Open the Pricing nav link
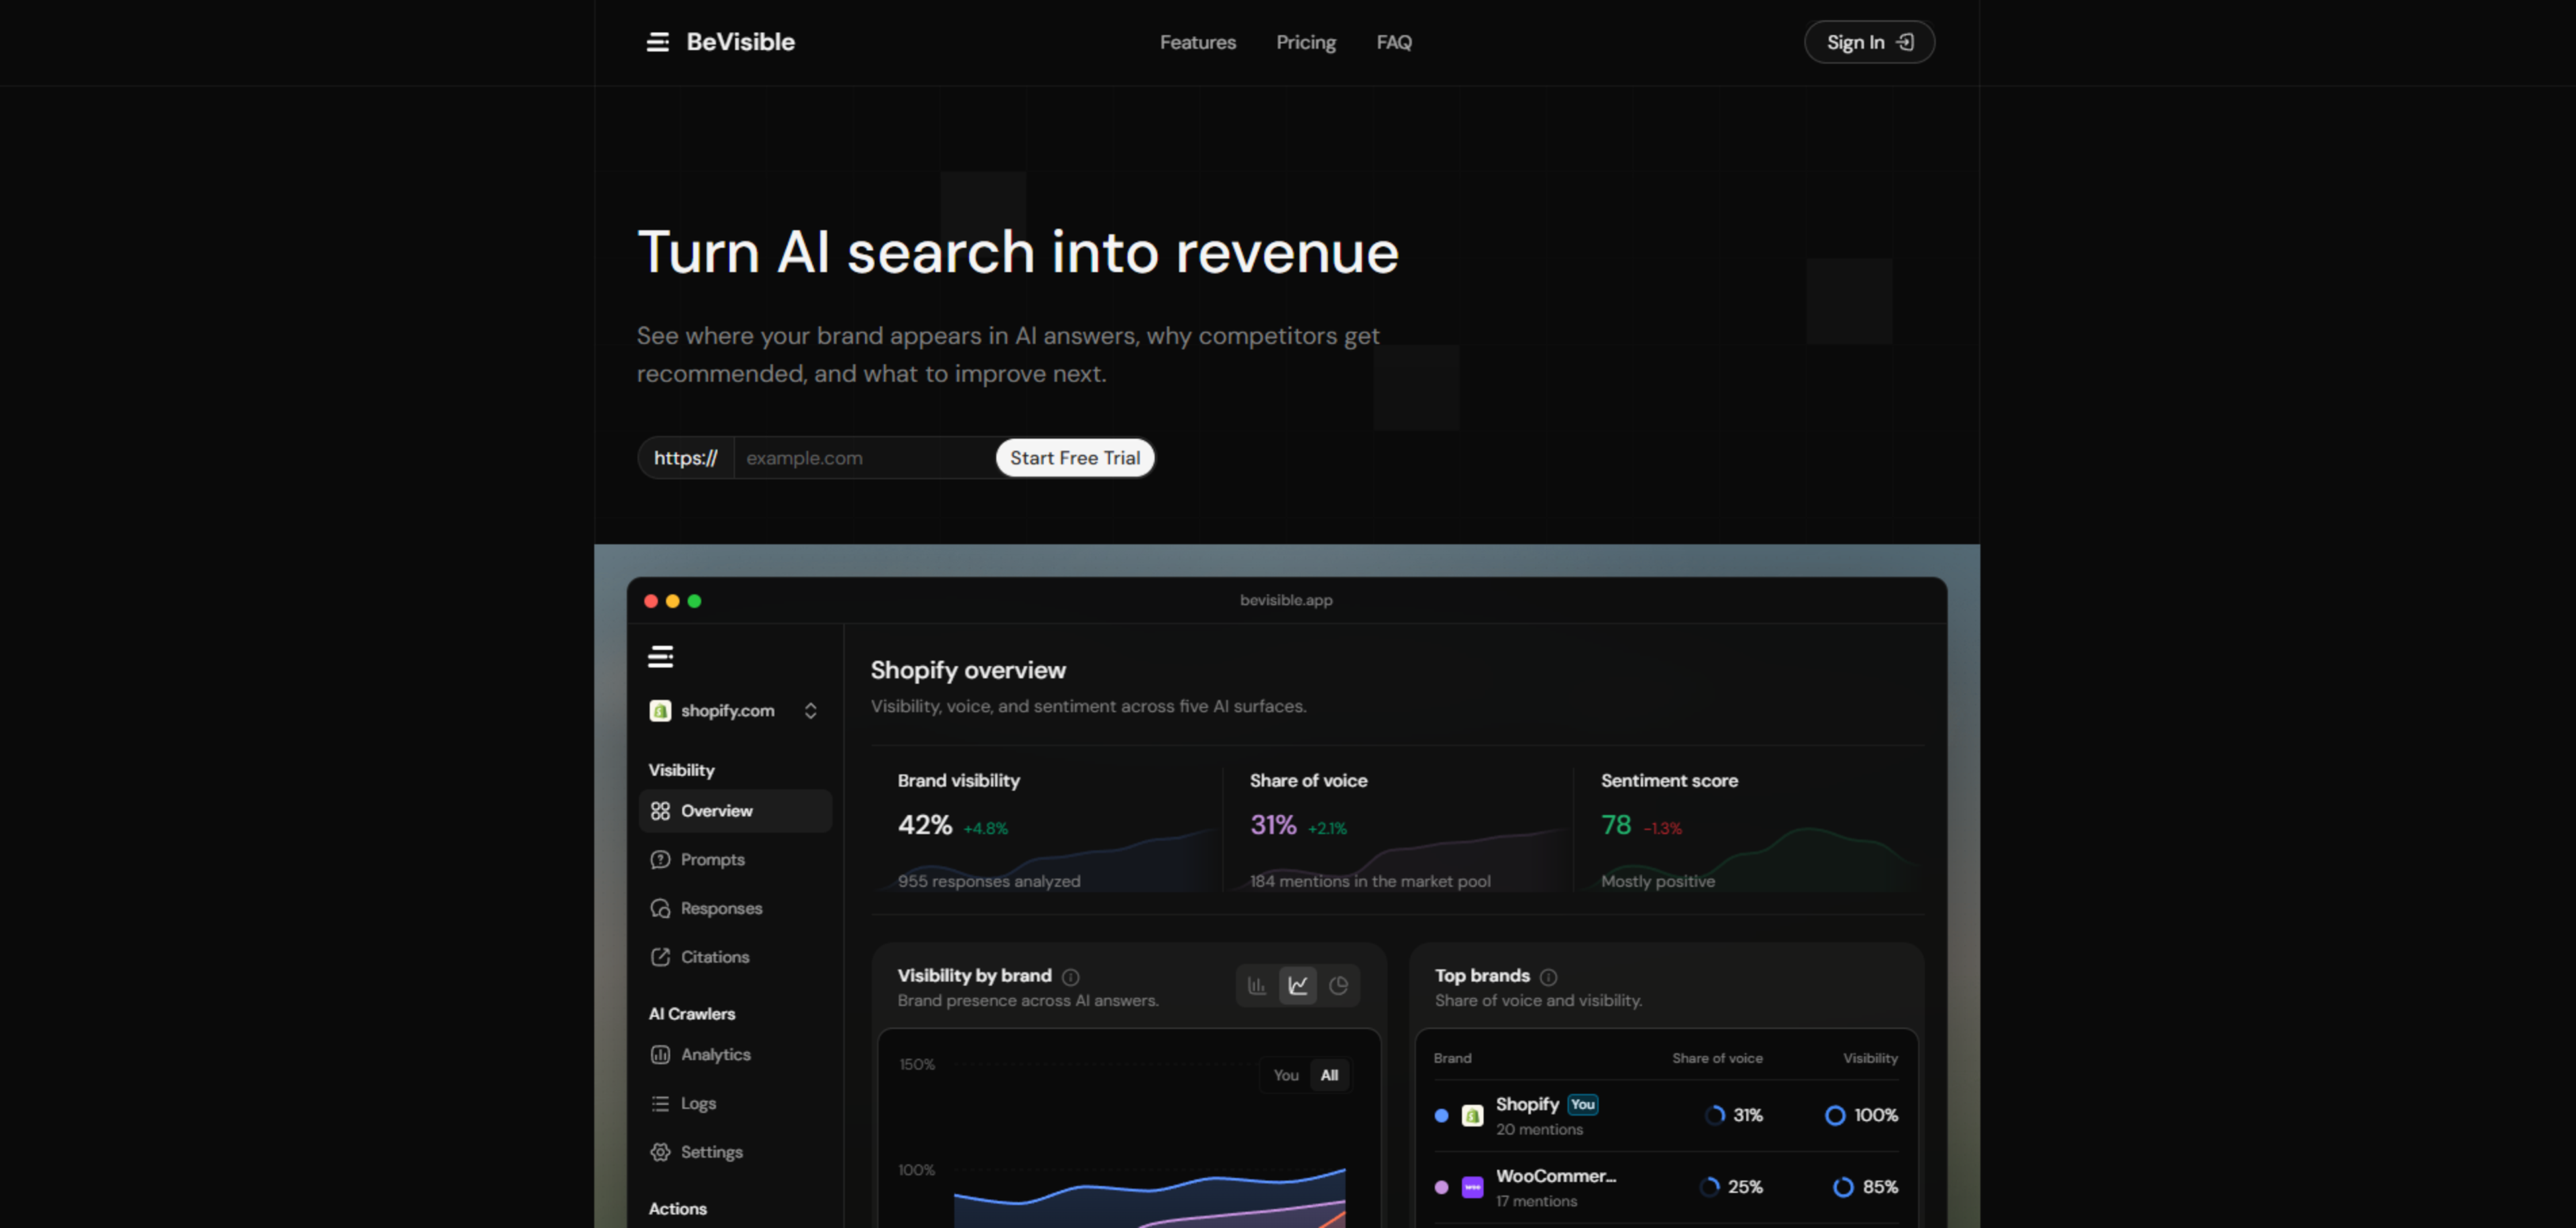2576x1228 pixels. pos(1305,42)
